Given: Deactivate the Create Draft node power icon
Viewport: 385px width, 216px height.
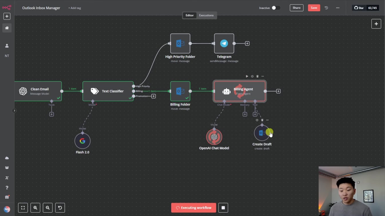Looking at the screenshot, I should pyautogui.click(x=257, y=120).
